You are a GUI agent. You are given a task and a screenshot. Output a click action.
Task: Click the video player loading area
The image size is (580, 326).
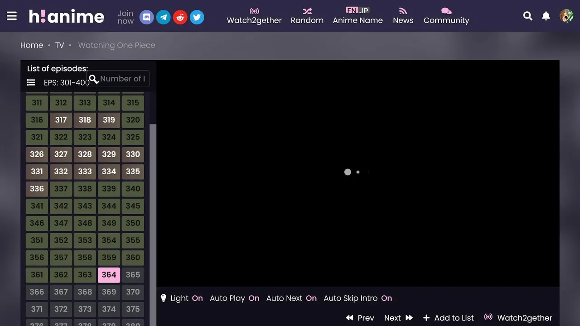point(358,173)
